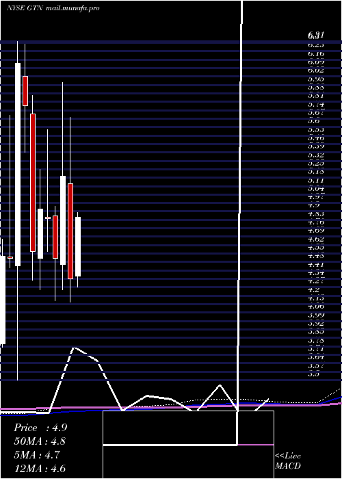Click the 4.9 price axis label
The image size is (342, 479).
[x=313, y=205]
